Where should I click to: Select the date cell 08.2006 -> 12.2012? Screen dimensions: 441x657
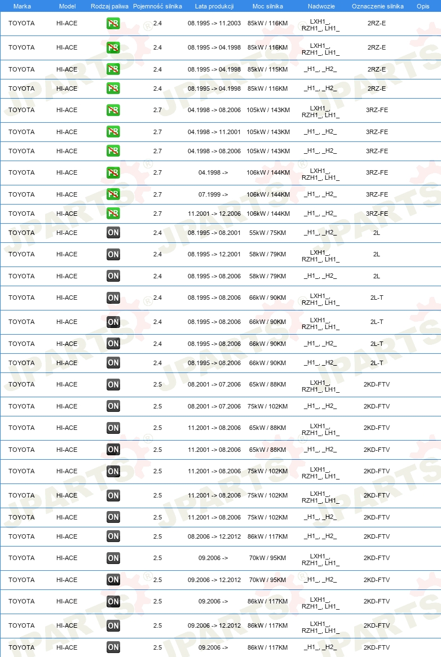tap(214, 536)
